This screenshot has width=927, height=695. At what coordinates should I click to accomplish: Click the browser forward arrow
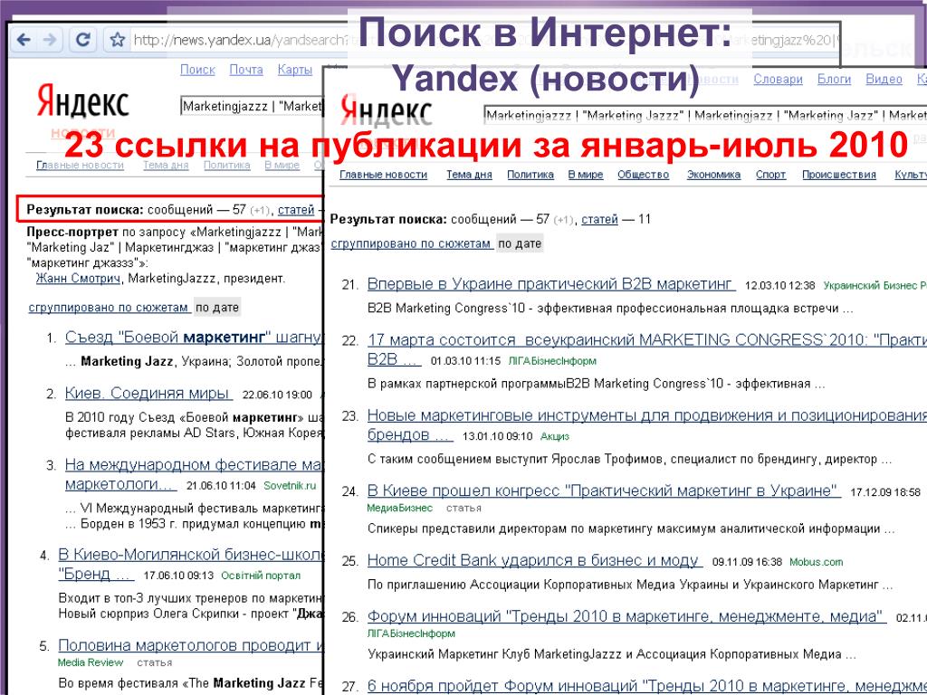(51, 40)
